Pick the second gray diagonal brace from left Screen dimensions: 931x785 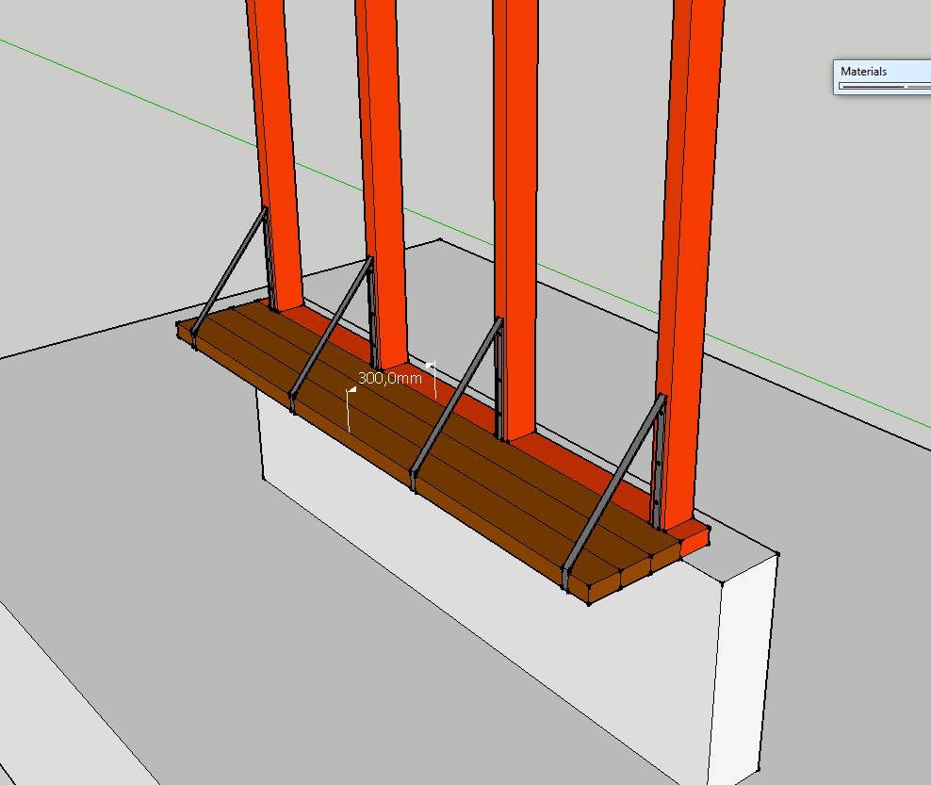tap(330, 325)
